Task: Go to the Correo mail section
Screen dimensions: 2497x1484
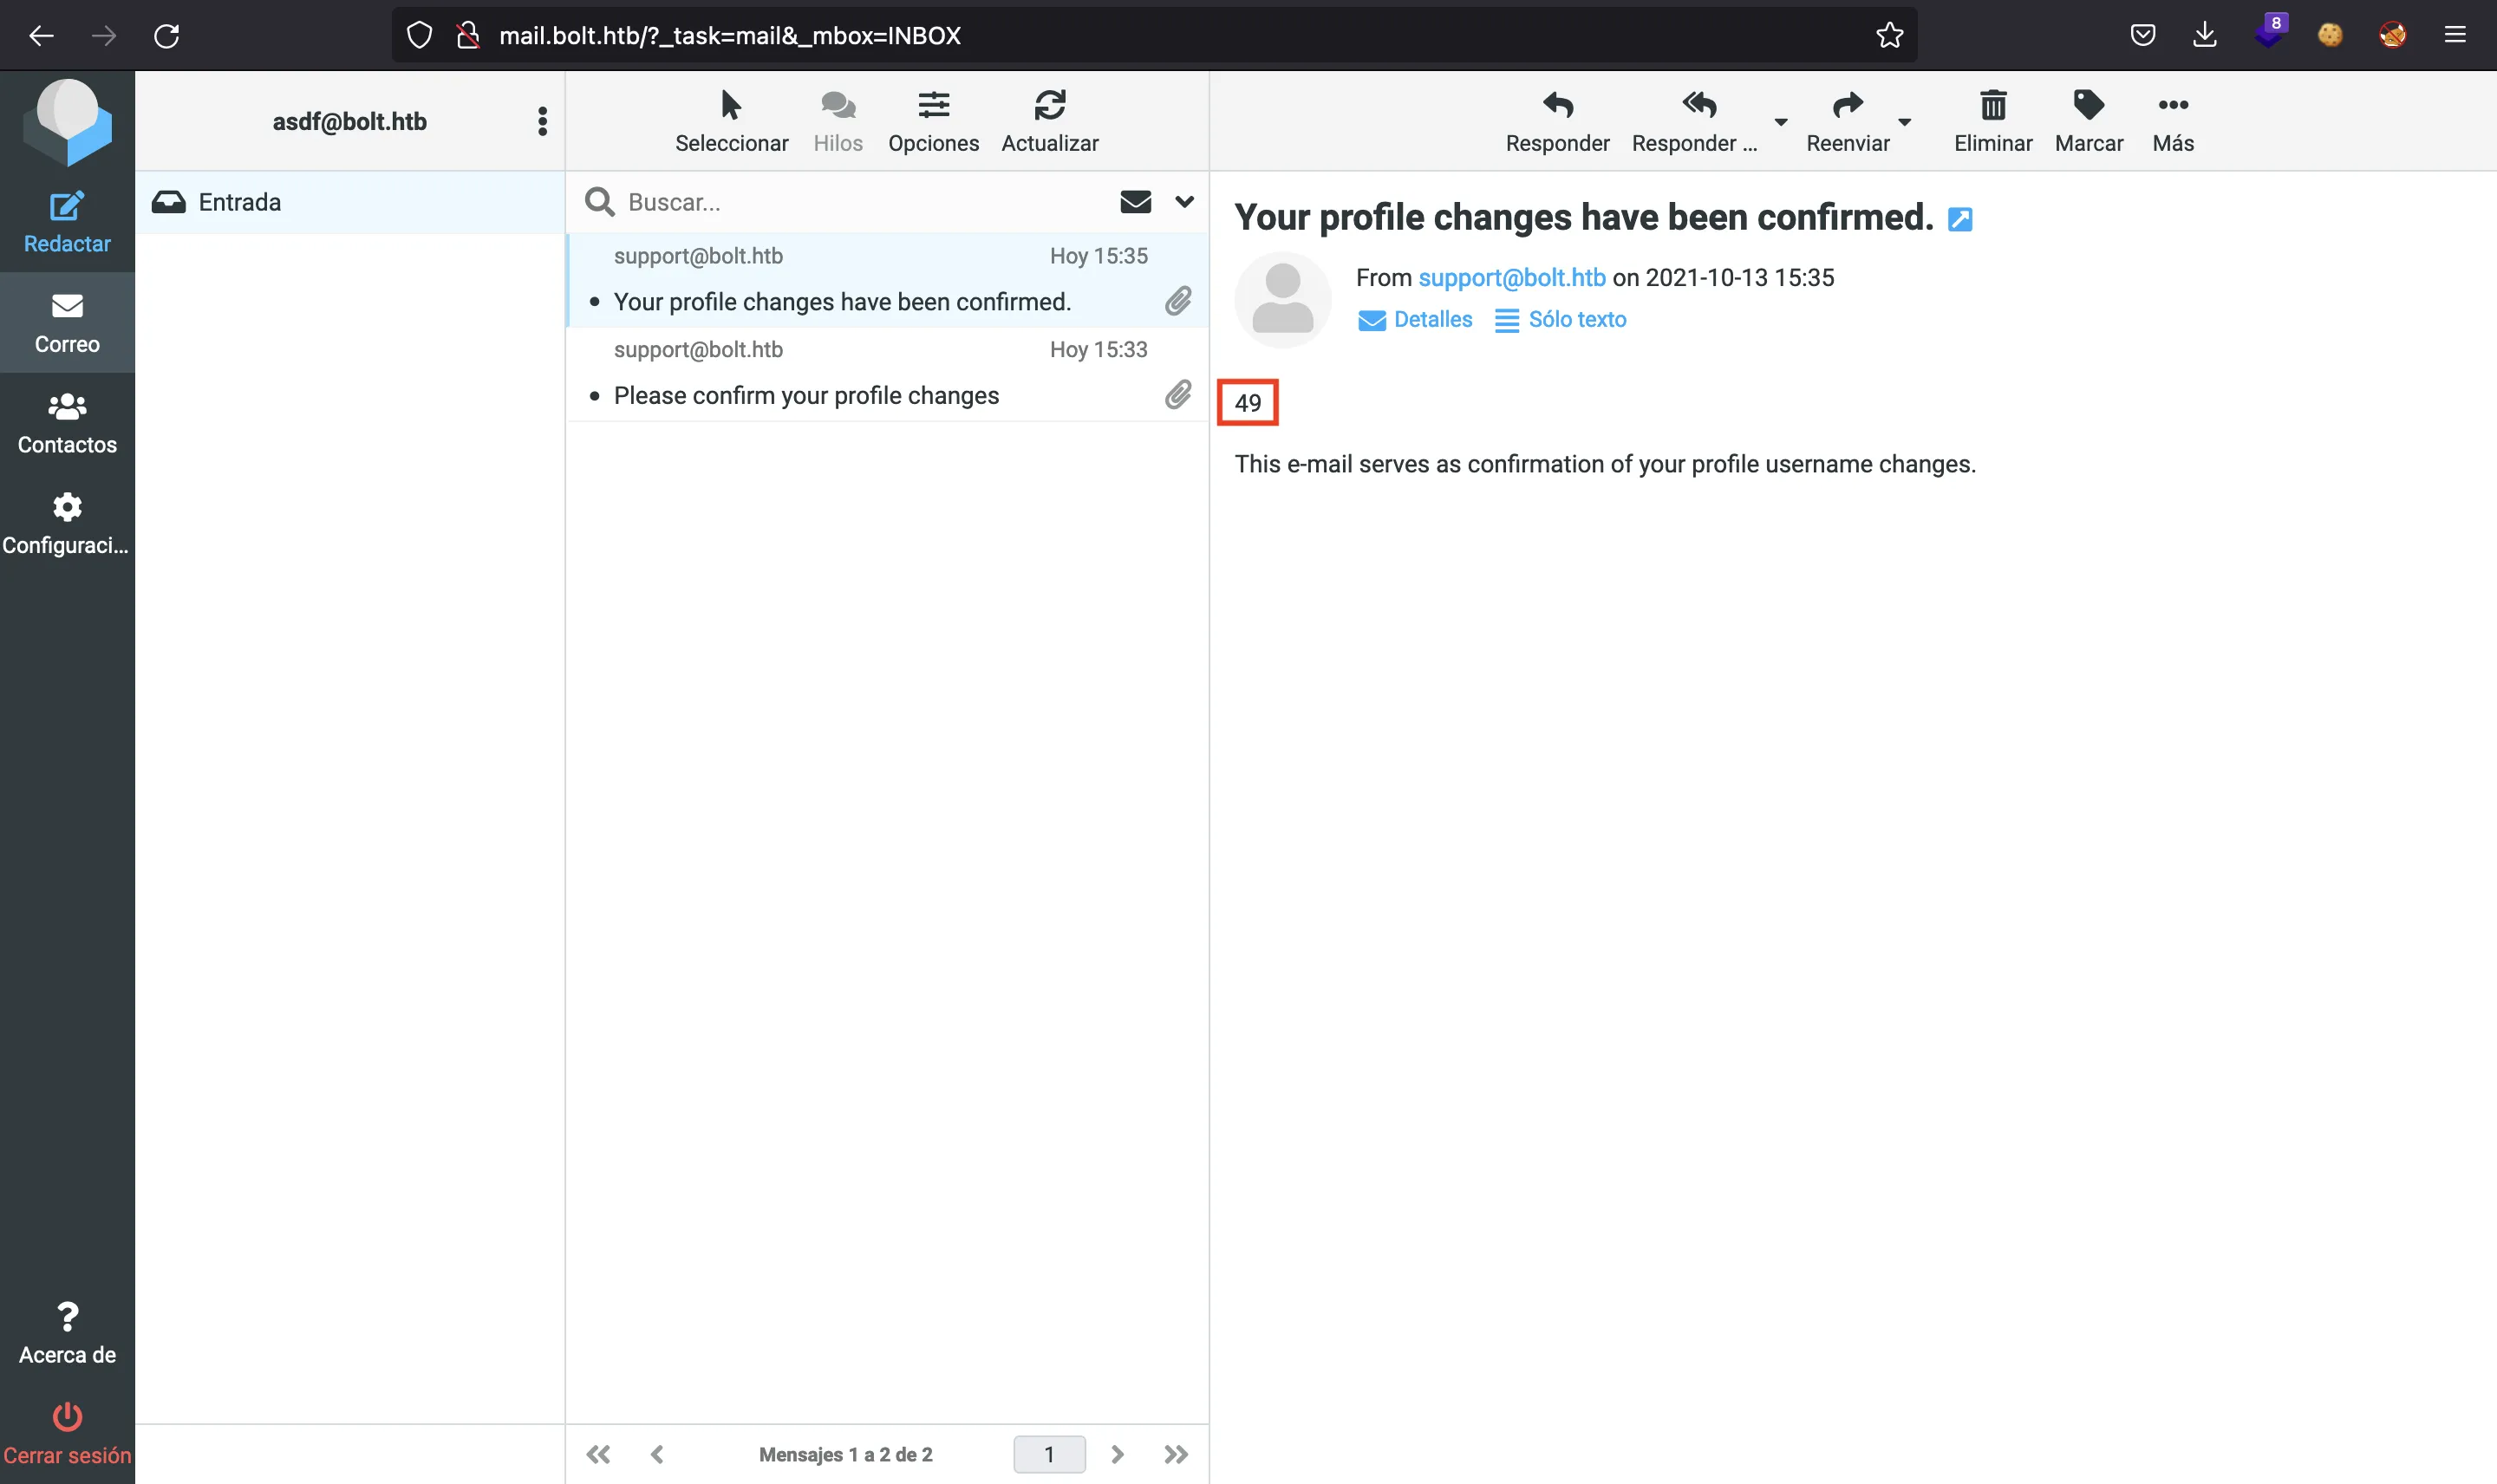Action: click(x=67, y=323)
